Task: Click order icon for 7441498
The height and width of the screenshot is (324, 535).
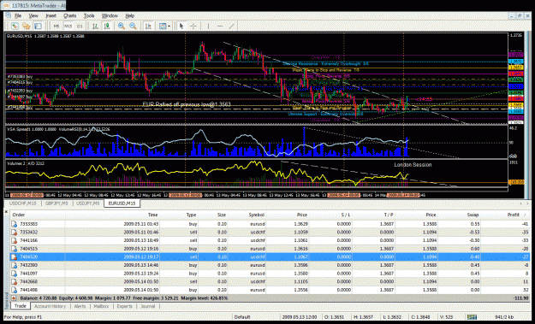Action: [x=14, y=290]
